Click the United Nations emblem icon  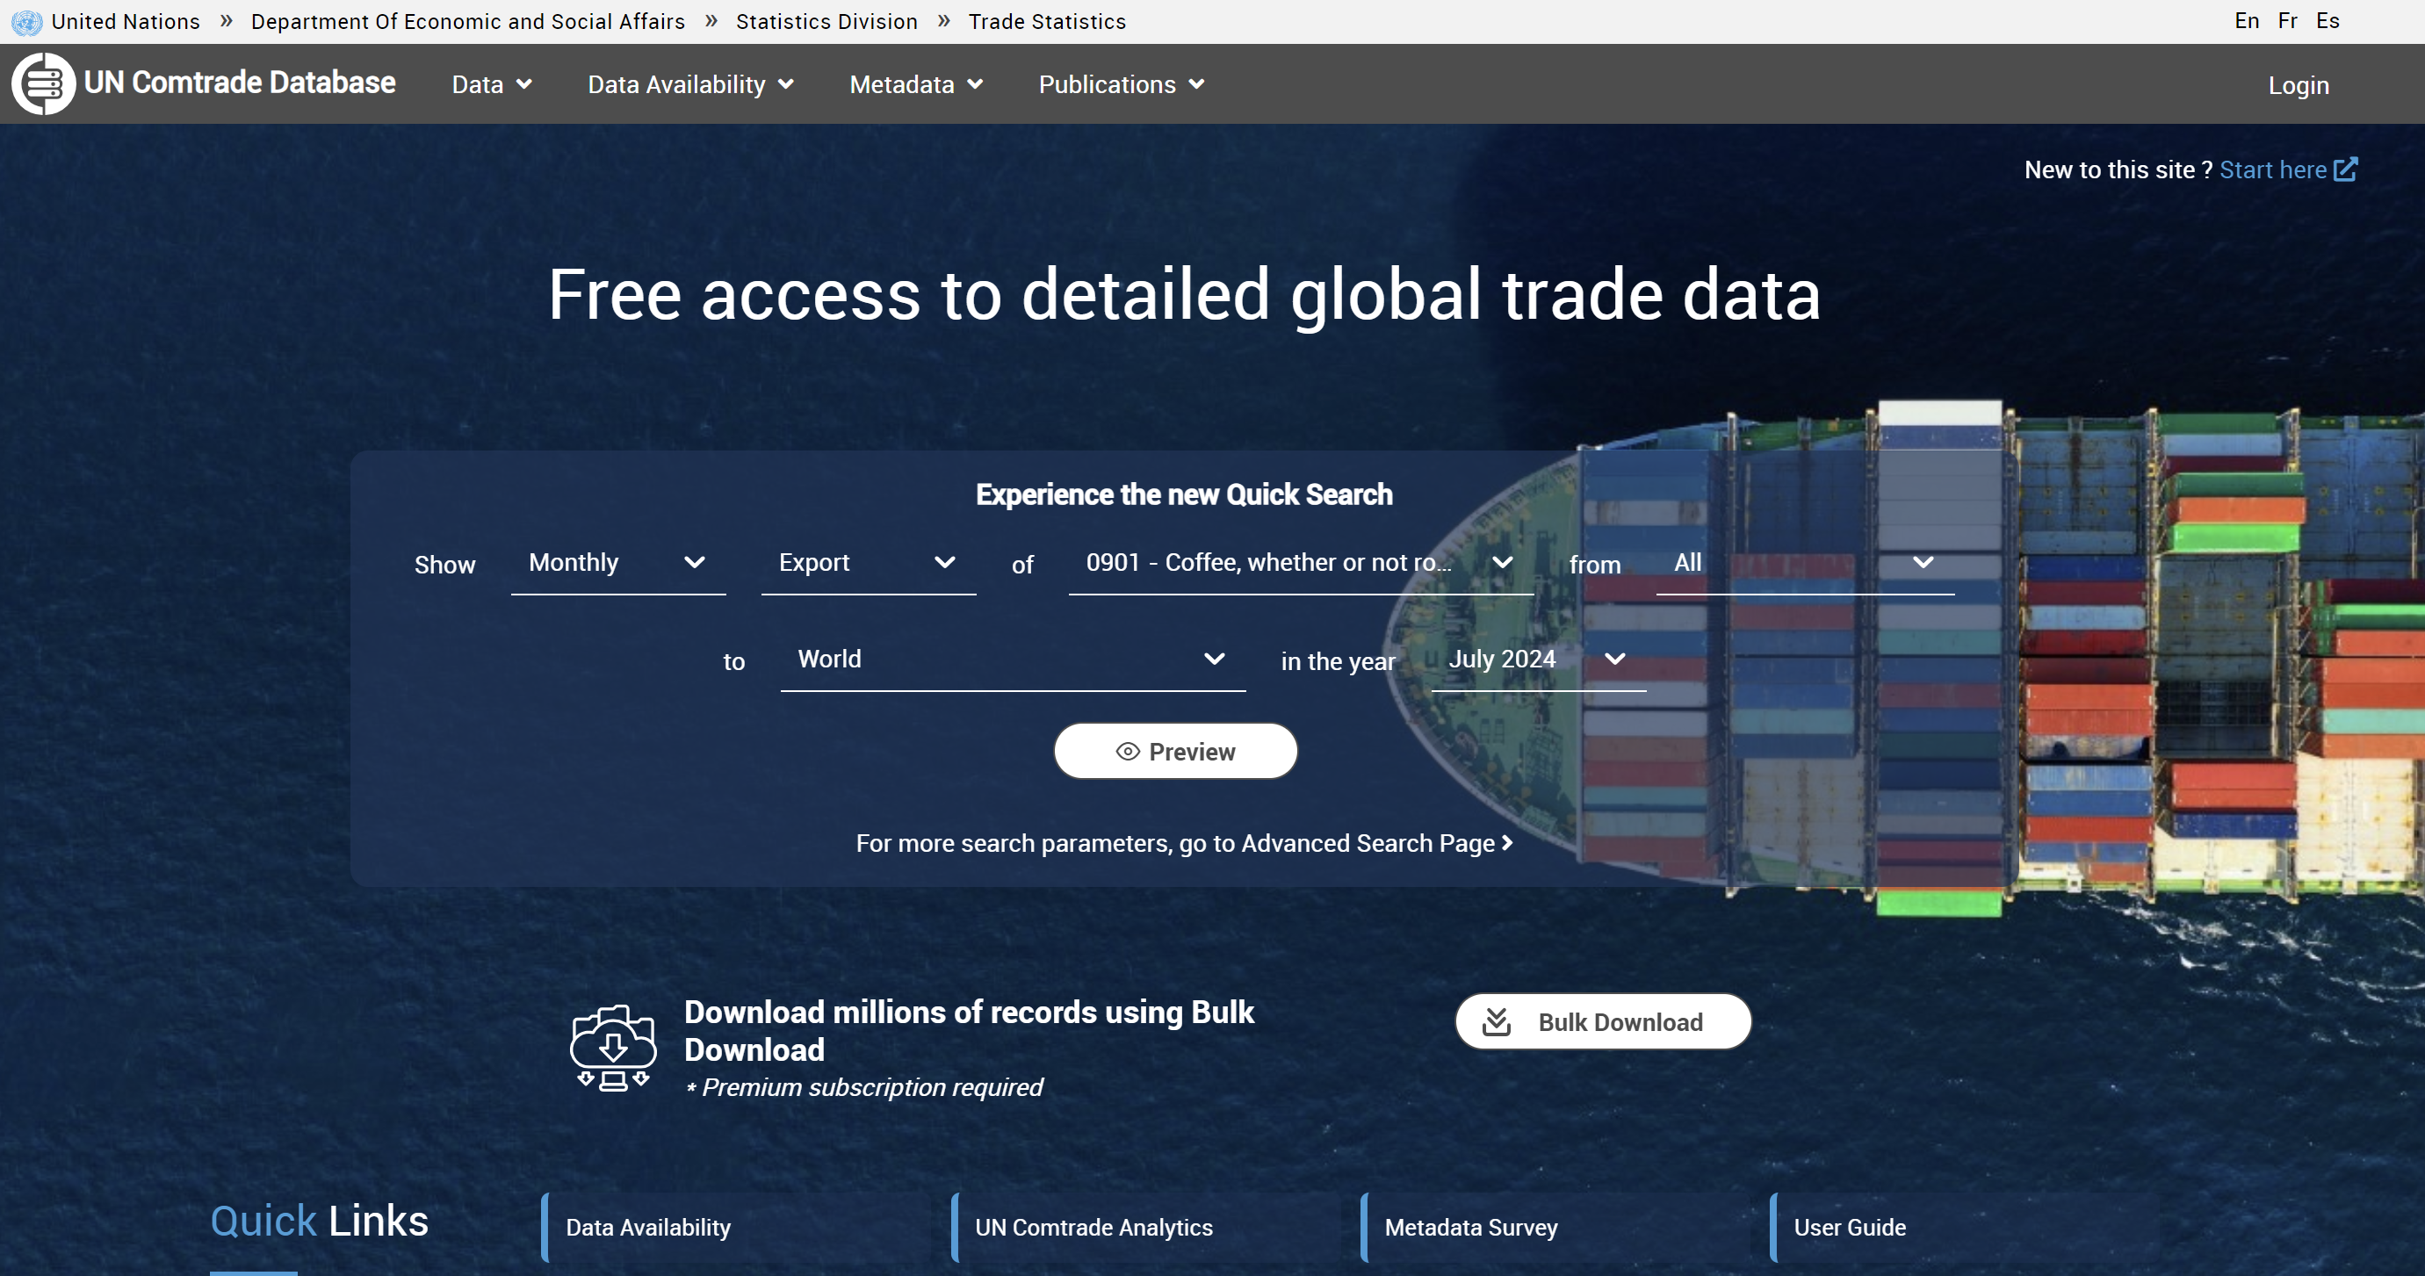tap(26, 22)
